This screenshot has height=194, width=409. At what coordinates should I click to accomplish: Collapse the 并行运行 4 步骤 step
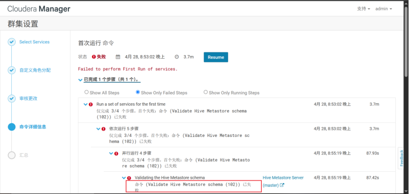(x=111, y=153)
